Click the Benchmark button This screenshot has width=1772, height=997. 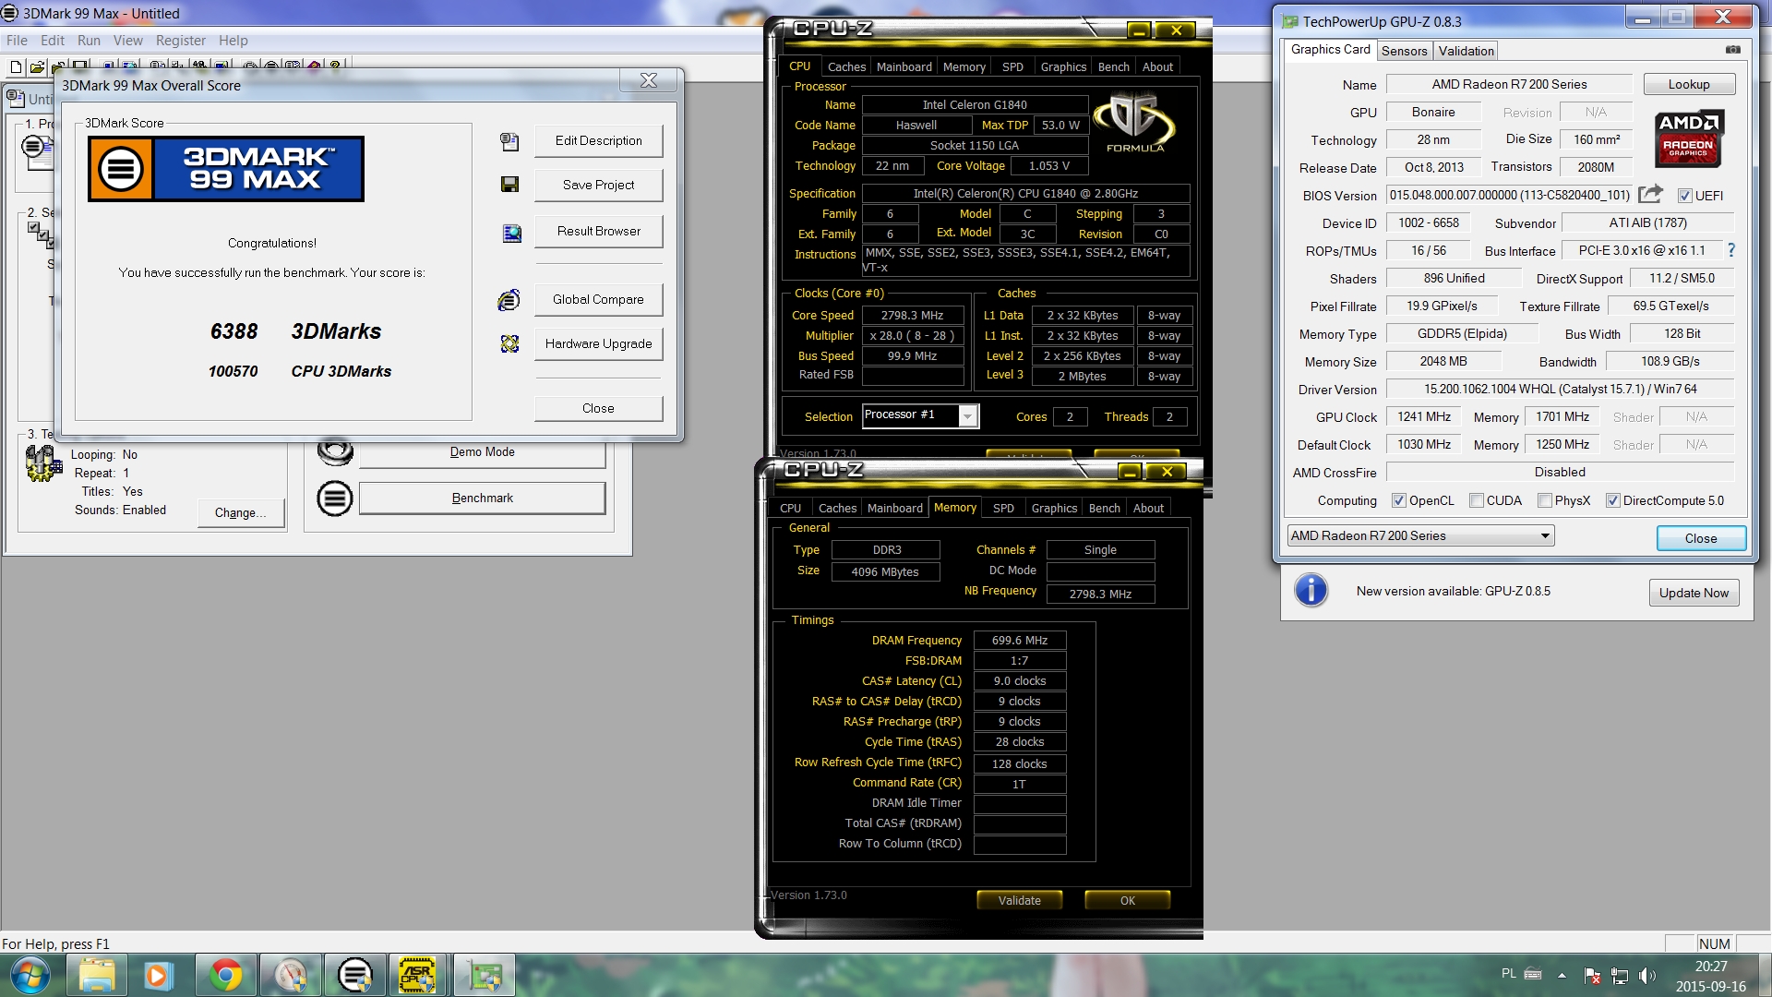pyautogui.click(x=482, y=498)
